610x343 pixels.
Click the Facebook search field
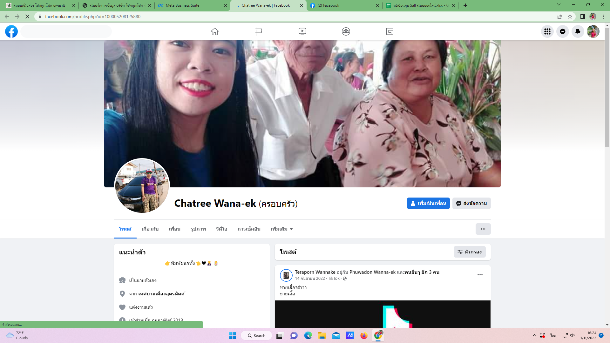click(x=66, y=31)
